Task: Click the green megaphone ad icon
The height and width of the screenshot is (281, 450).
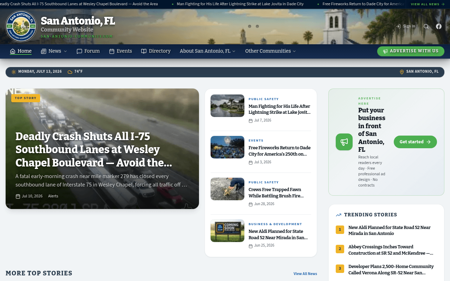Action: [x=344, y=142]
